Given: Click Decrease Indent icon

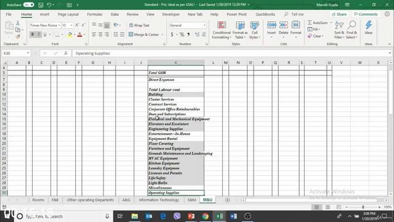Looking at the screenshot, I should click(116, 35).
